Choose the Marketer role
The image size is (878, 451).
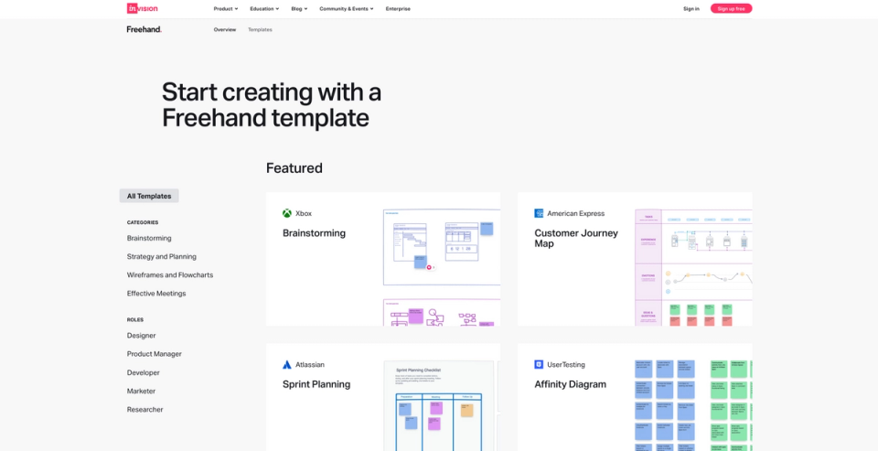[x=141, y=391]
